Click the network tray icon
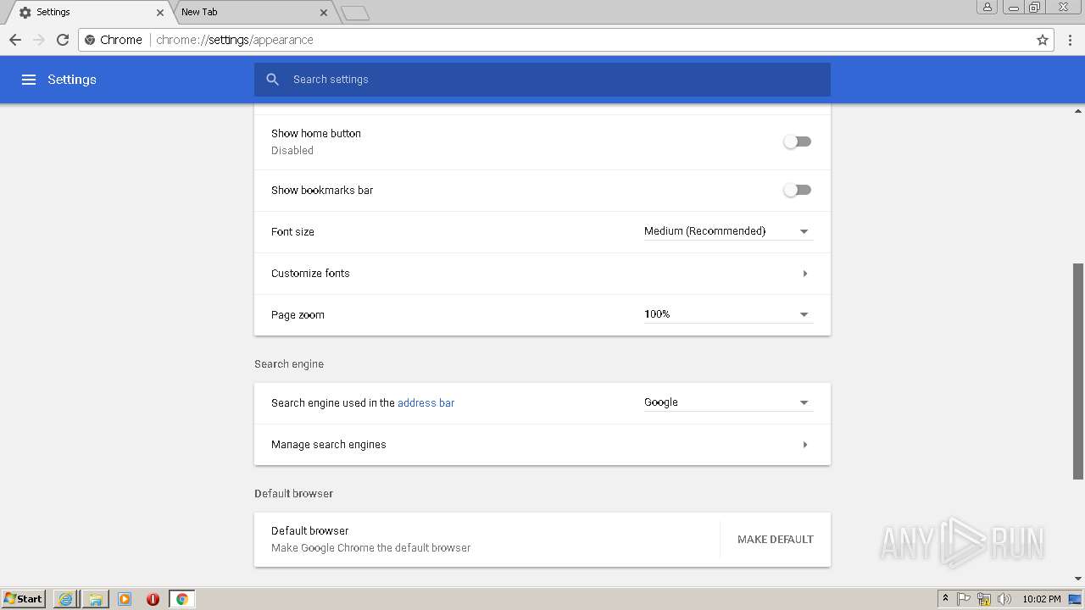The width and height of the screenshot is (1085, 610). pos(984,599)
